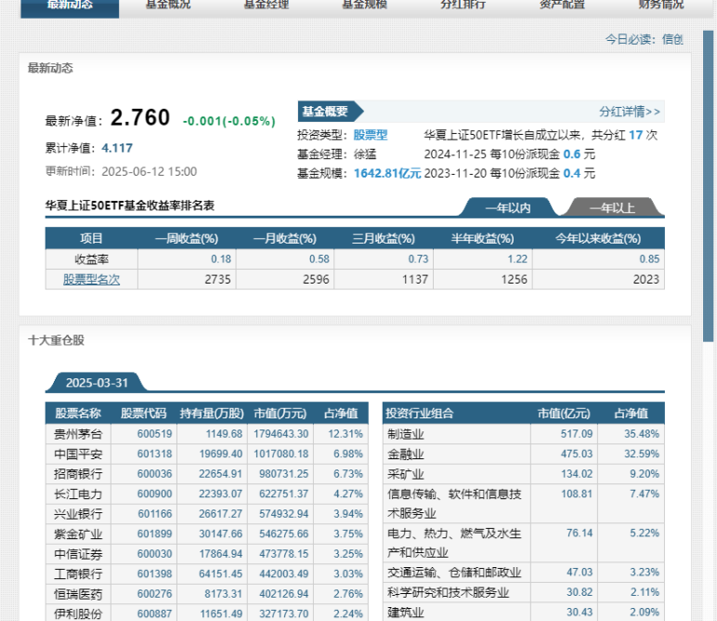Click market value 1794643.30 cell
Screen dimensions: 717x621
click(280, 434)
